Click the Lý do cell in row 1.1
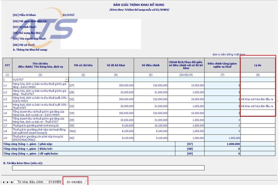 click(258, 85)
